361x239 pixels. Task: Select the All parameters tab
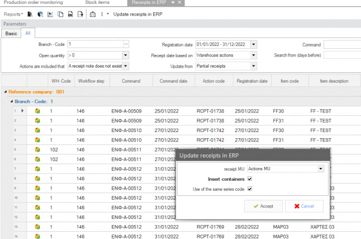pyautogui.click(x=28, y=33)
